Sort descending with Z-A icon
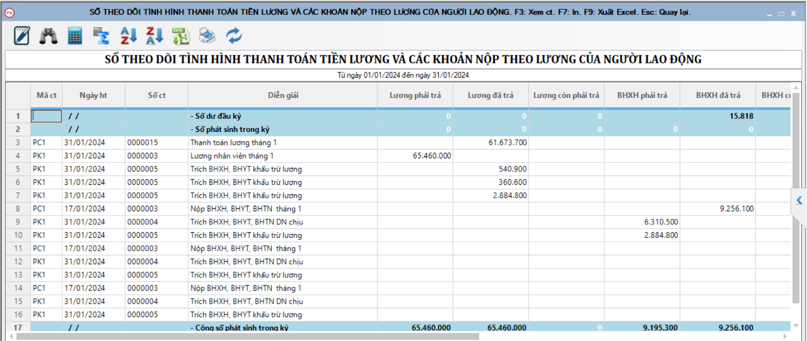The image size is (807, 341). pyautogui.click(x=154, y=36)
